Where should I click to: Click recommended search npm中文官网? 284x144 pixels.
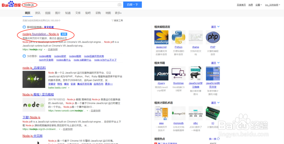point(46,60)
